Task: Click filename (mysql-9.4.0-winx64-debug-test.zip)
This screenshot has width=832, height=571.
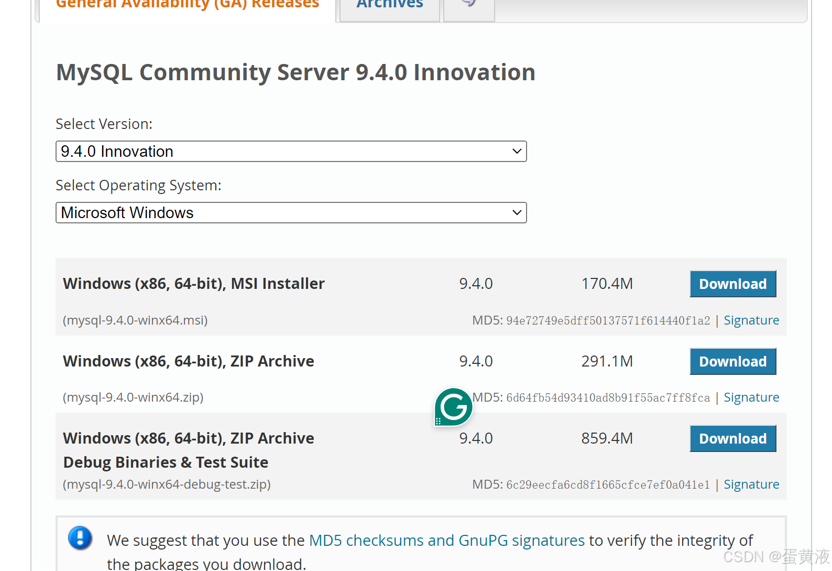Action: [167, 484]
